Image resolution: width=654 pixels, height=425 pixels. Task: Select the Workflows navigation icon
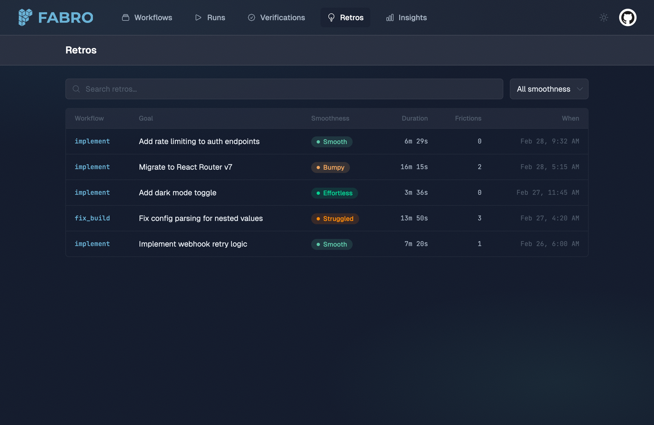coord(125,17)
